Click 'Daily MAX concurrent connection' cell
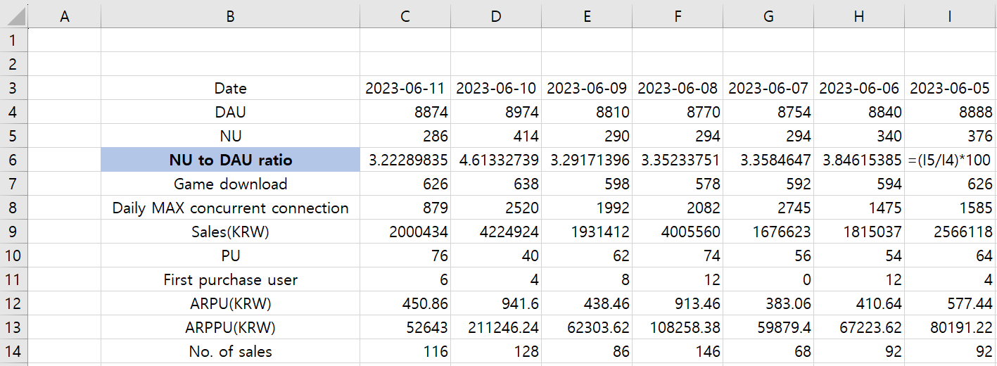This screenshot has height=366, width=997. coord(230,208)
